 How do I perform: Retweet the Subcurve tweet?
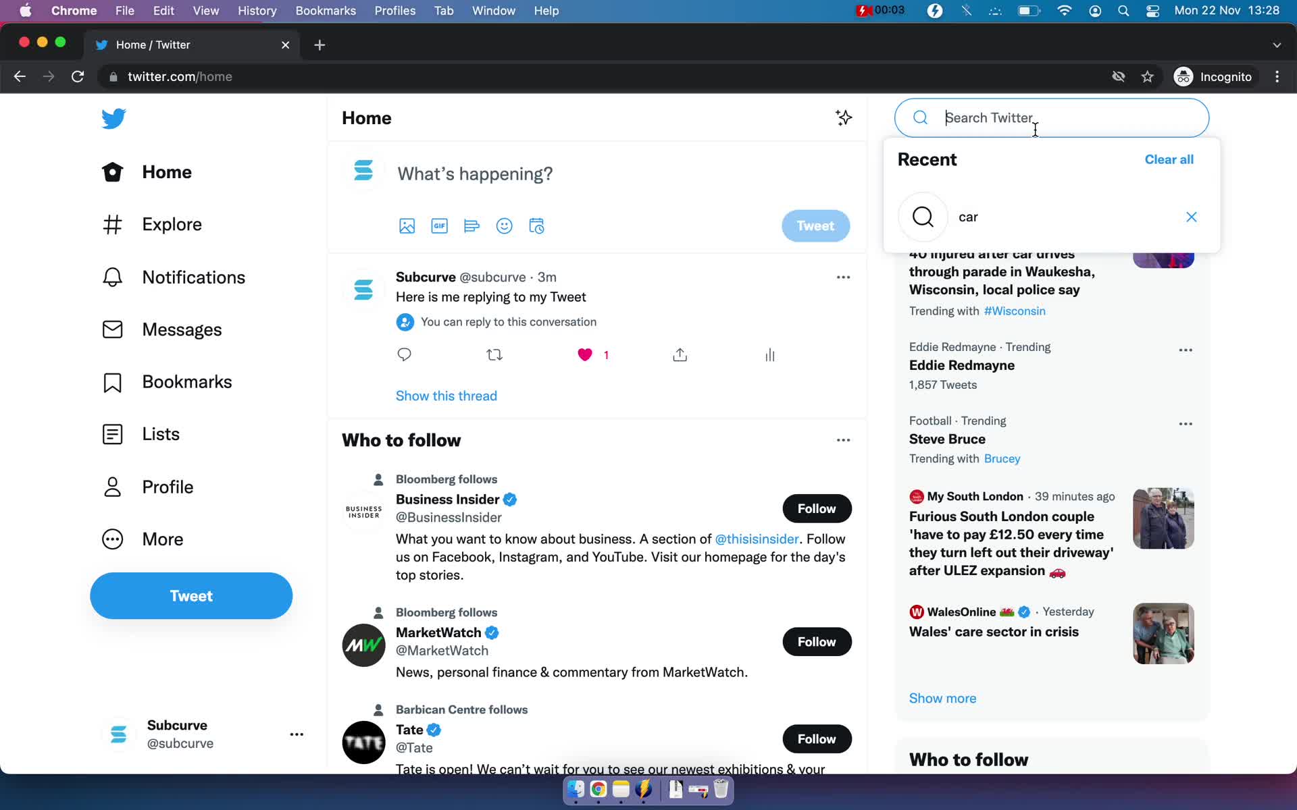click(494, 354)
